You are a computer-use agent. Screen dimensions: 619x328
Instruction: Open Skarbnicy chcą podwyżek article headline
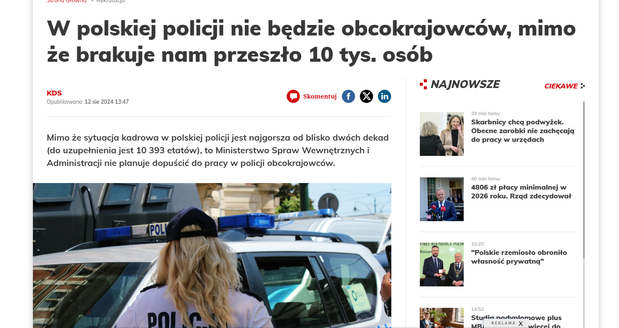pyautogui.click(x=523, y=131)
